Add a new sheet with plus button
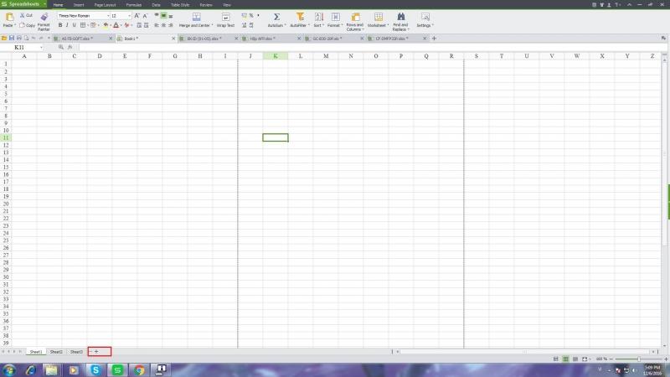This screenshot has height=377, width=670. (x=96, y=351)
